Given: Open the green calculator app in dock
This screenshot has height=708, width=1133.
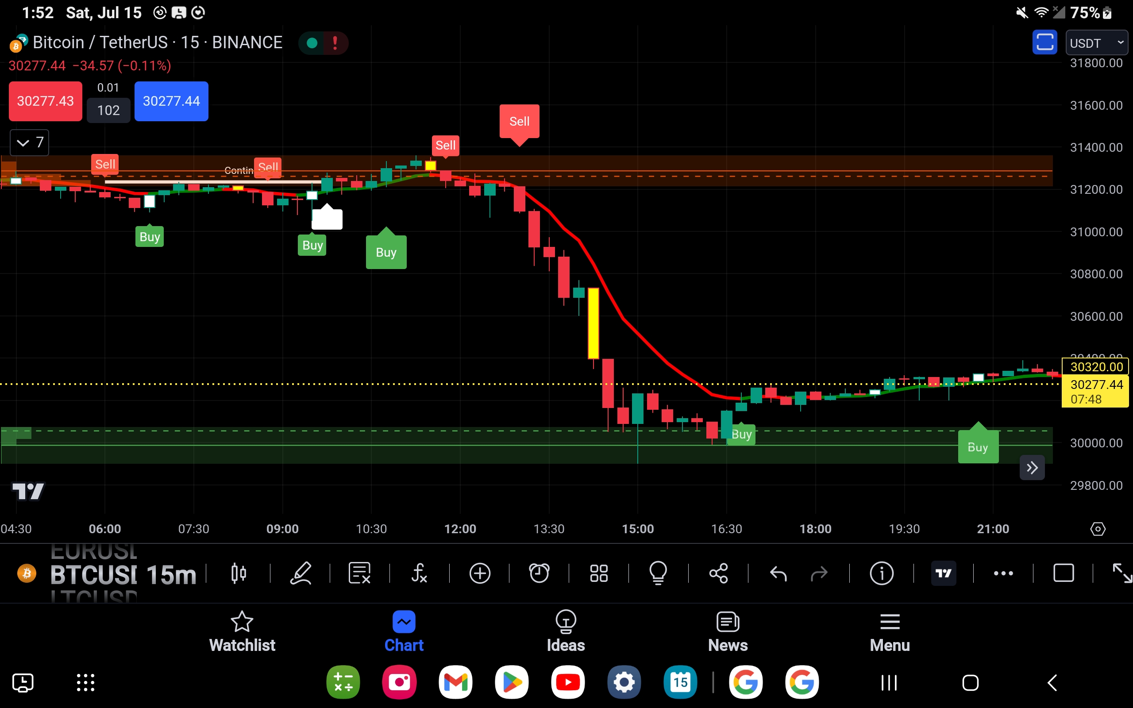Looking at the screenshot, I should [x=343, y=682].
